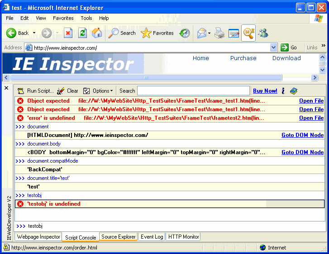Click the Clear console button
Image resolution: width=329 pixels, height=254 pixels.
(68, 91)
